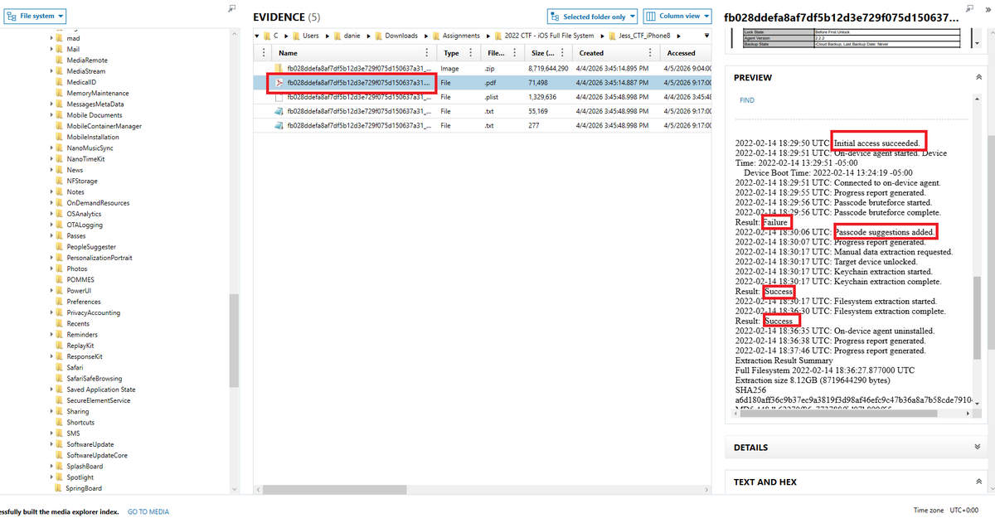Expand the MessagesMetaData folder node
Viewport: 995px width, 518px height.
coord(51,104)
